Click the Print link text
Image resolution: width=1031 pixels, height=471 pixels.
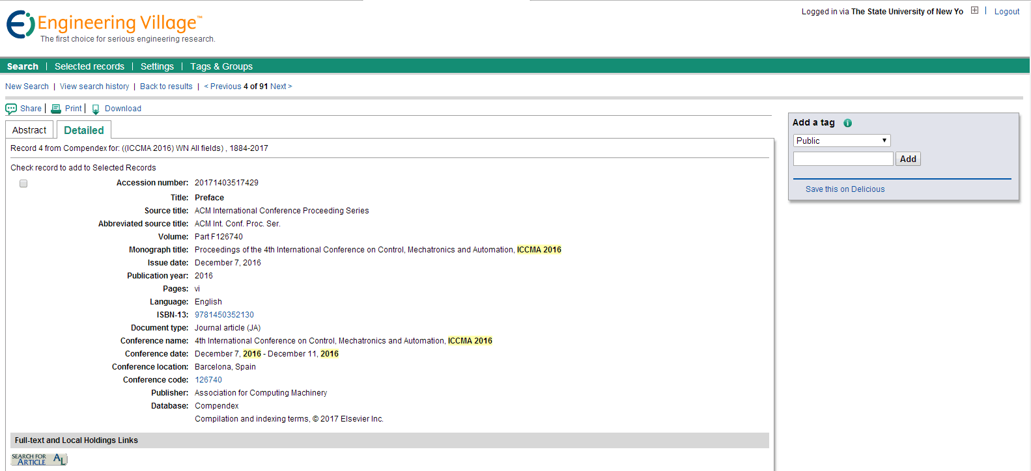tap(74, 109)
